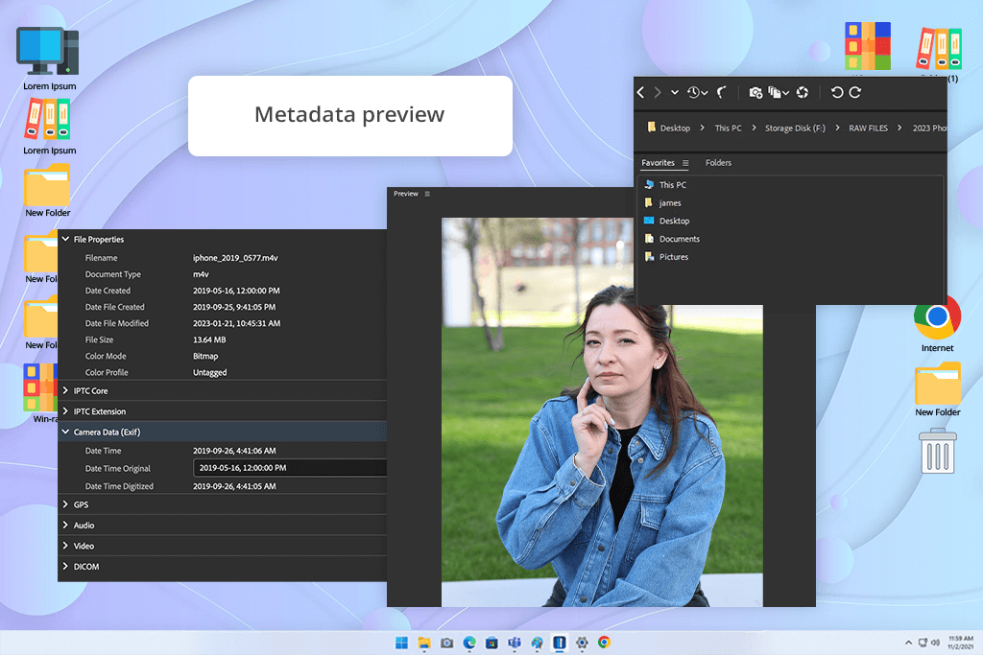Expand the IPTC Core section
983x655 pixels.
click(x=65, y=390)
